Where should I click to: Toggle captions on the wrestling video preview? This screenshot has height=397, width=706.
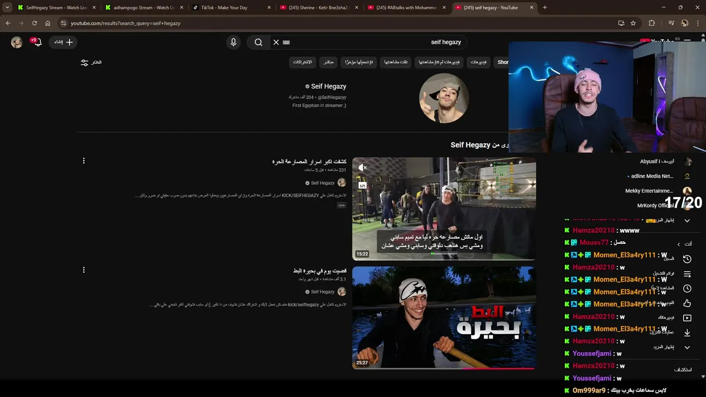[362, 185]
